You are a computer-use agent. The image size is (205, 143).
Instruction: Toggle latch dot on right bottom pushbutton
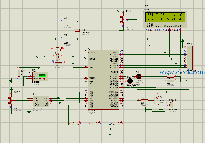point(121,122)
